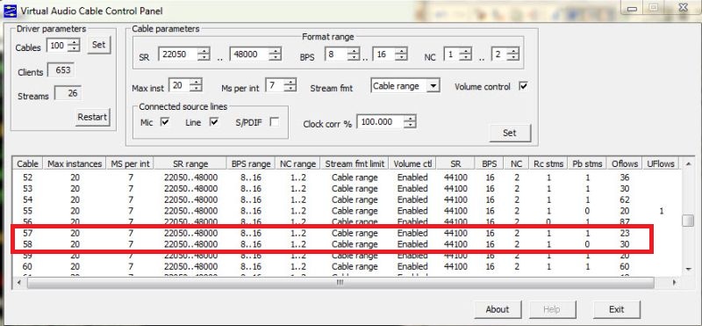The width and height of the screenshot is (702, 326).
Task: Open the About dialog
Action: [x=498, y=309]
